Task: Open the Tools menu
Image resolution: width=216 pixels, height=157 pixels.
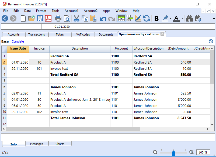Action: coord(55,11)
